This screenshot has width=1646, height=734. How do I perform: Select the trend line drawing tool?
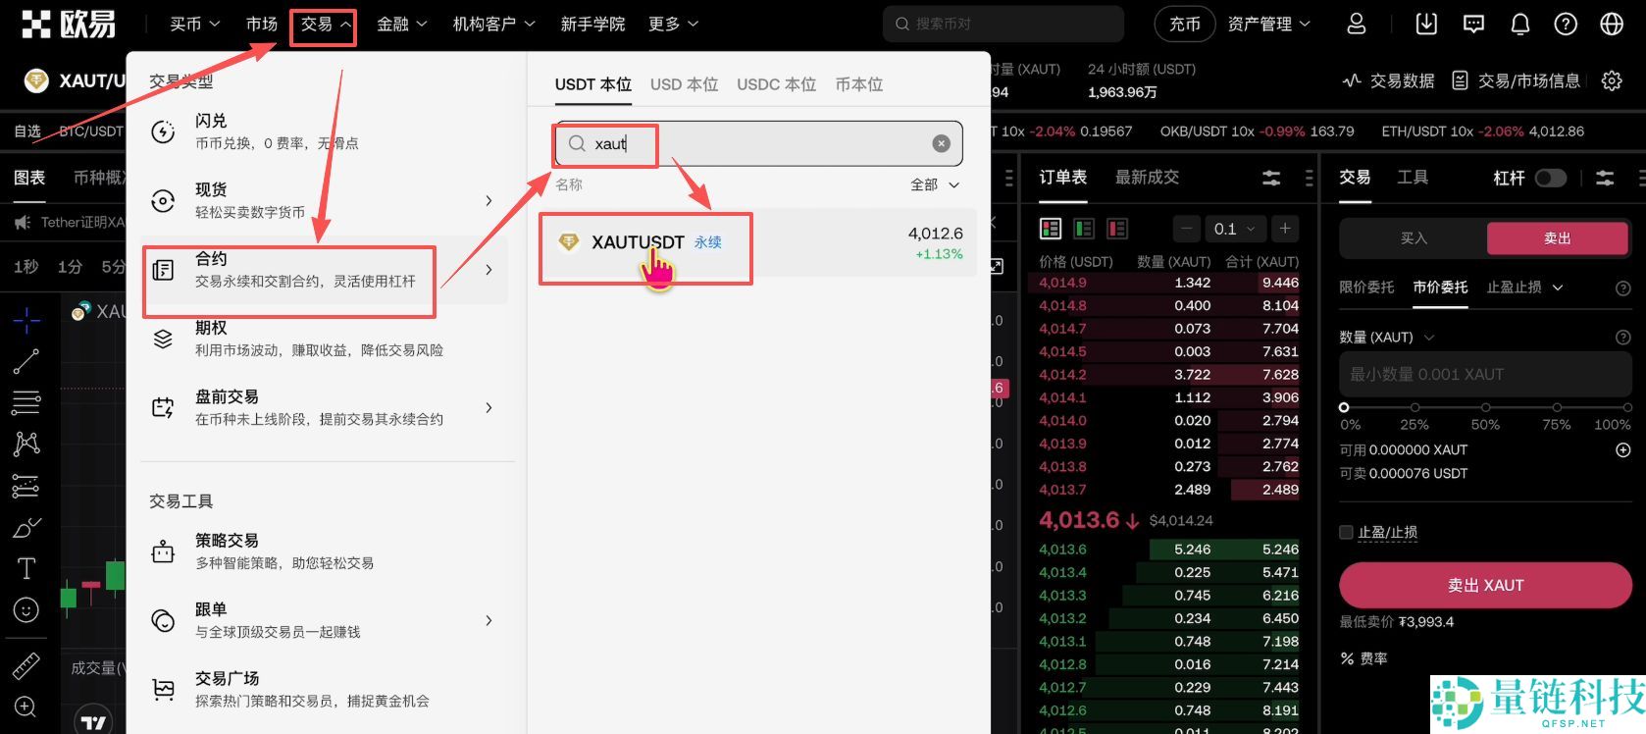pos(26,361)
